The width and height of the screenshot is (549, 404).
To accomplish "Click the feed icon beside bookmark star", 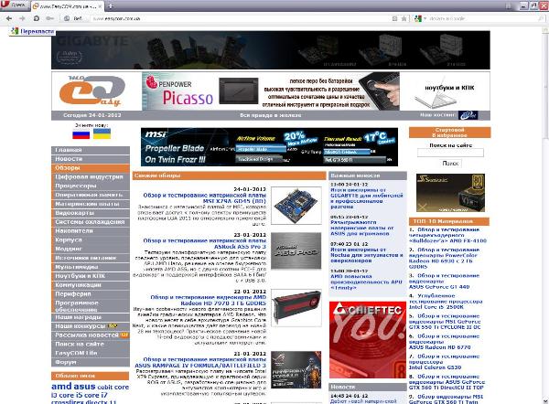I will click(395, 18).
